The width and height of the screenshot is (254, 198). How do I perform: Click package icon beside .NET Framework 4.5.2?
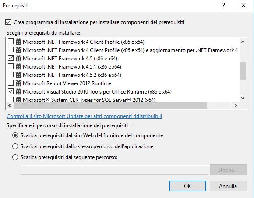18,75
